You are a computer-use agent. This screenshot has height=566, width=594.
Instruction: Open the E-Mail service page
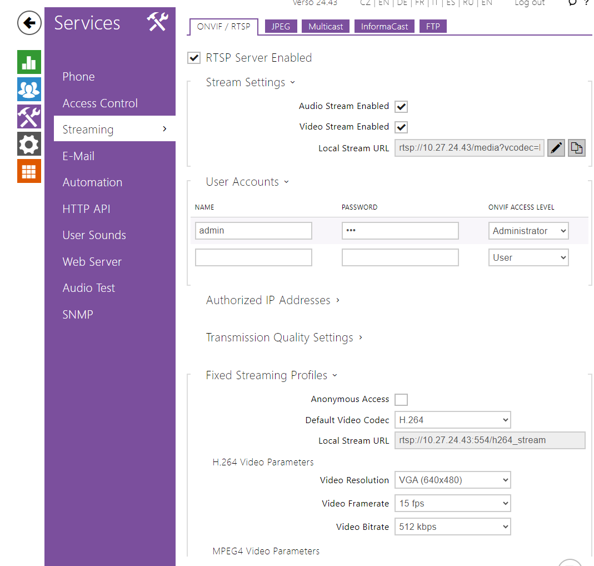(78, 156)
